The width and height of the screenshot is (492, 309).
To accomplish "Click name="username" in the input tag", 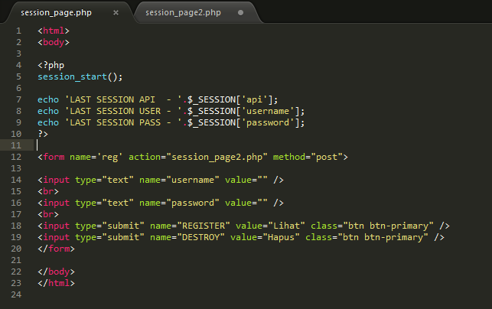I will point(179,180).
